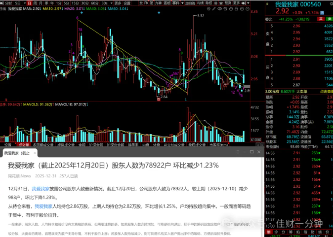This screenshot has height=237, width=333.
Task: Select the pencil drawing tool icon
Action: point(214,9)
